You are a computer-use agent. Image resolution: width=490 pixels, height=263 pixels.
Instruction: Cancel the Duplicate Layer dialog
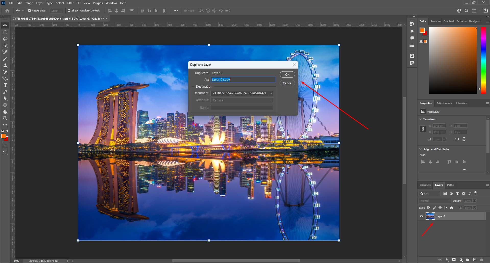pos(287,83)
